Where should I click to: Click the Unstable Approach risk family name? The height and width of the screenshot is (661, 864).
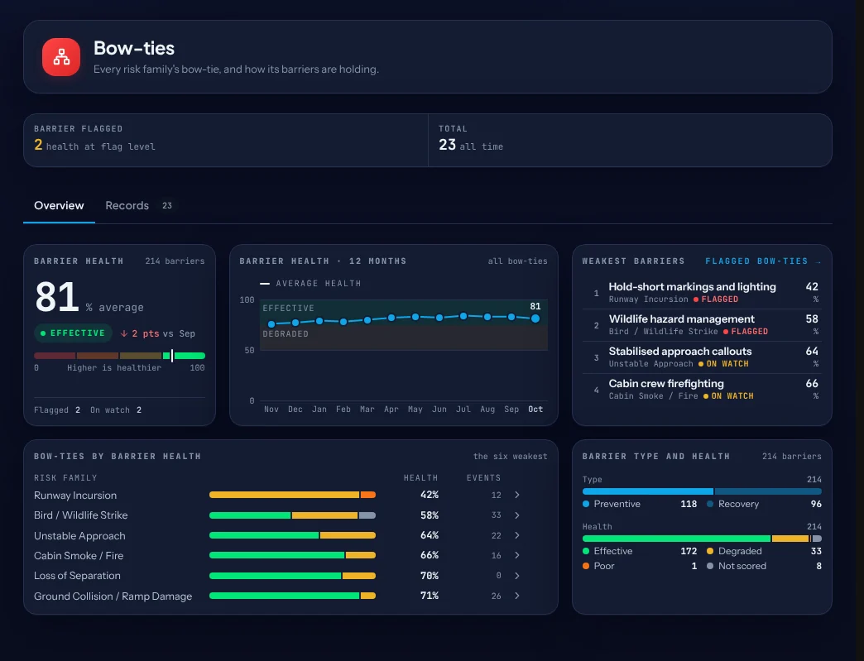[80, 536]
